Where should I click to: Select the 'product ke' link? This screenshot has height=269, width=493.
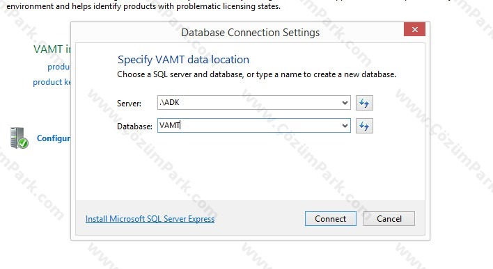[52, 82]
